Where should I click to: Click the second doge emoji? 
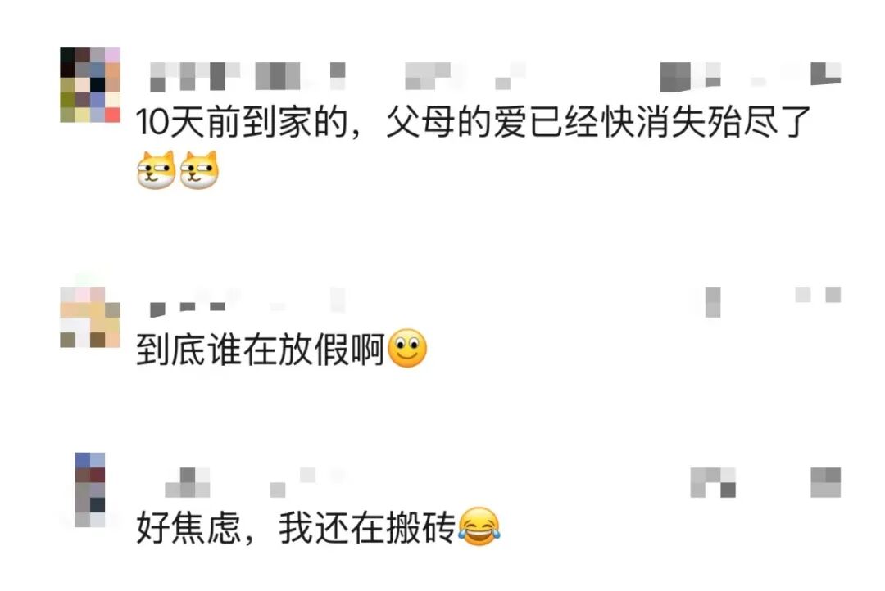pos(199,169)
